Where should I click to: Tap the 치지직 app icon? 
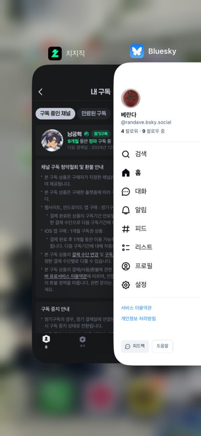click(x=55, y=53)
